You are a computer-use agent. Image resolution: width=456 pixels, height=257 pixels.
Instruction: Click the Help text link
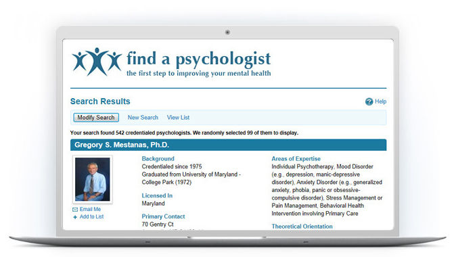[x=380, y=101]
